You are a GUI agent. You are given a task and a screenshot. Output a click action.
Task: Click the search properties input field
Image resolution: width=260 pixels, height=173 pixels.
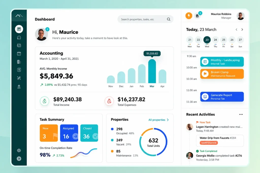pos(145,19)
